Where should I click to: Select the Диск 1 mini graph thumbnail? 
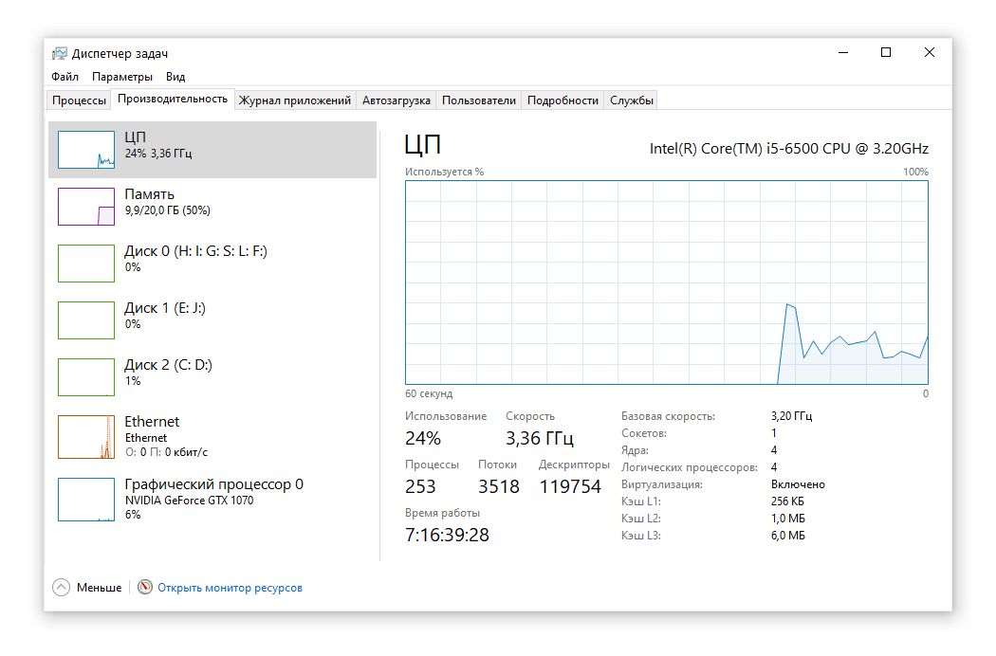(x=86, y=320)
